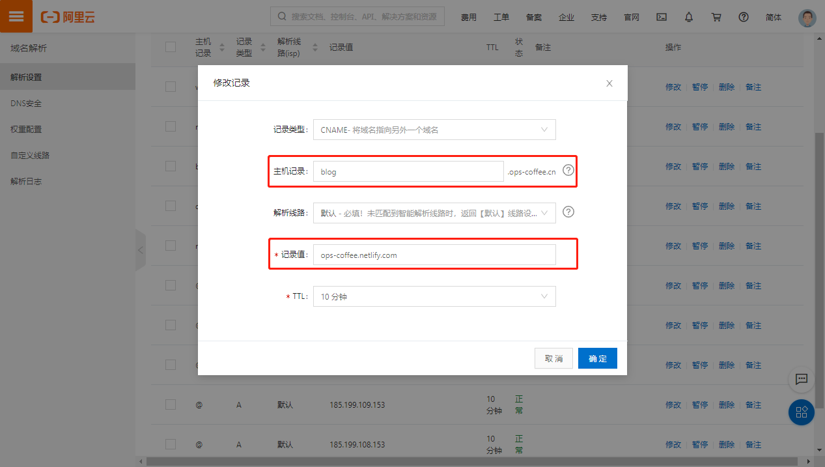Check the row with 185.199.108.153
The image size is (825, 467).
click(x=171, y=444)
